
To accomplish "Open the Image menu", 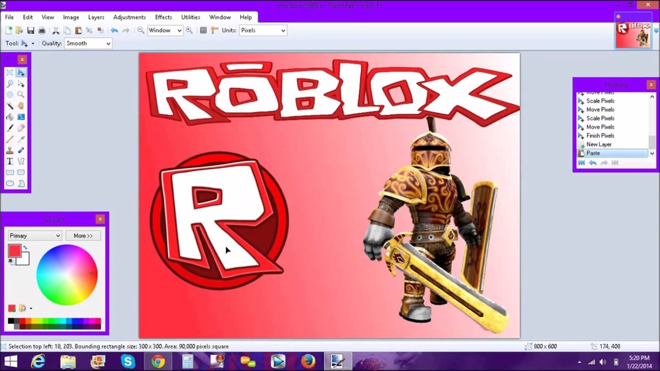I will click(x=71, y=17).
